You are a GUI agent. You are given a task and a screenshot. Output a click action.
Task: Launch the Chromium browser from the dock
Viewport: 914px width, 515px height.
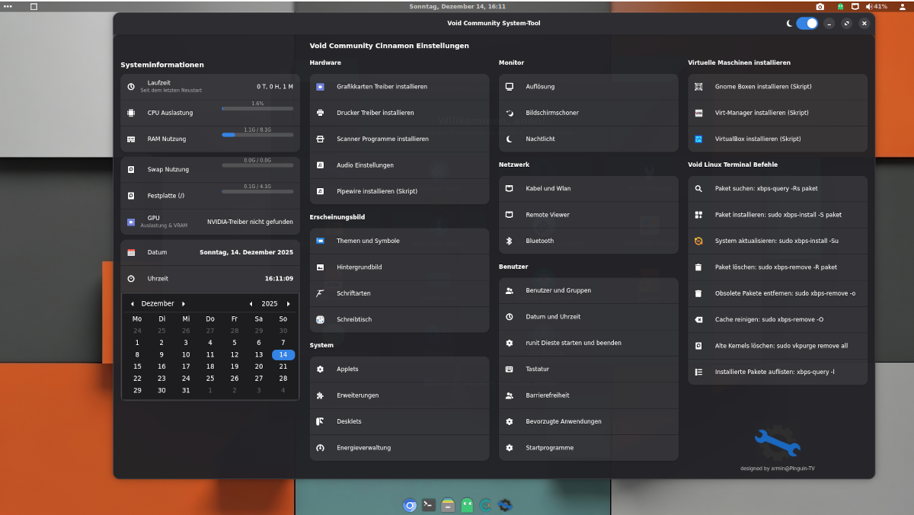(x=410, y=505)
